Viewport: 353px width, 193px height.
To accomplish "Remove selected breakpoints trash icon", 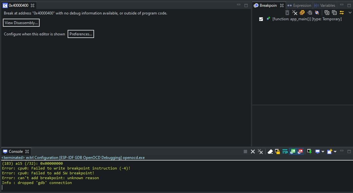I will 287,13.
